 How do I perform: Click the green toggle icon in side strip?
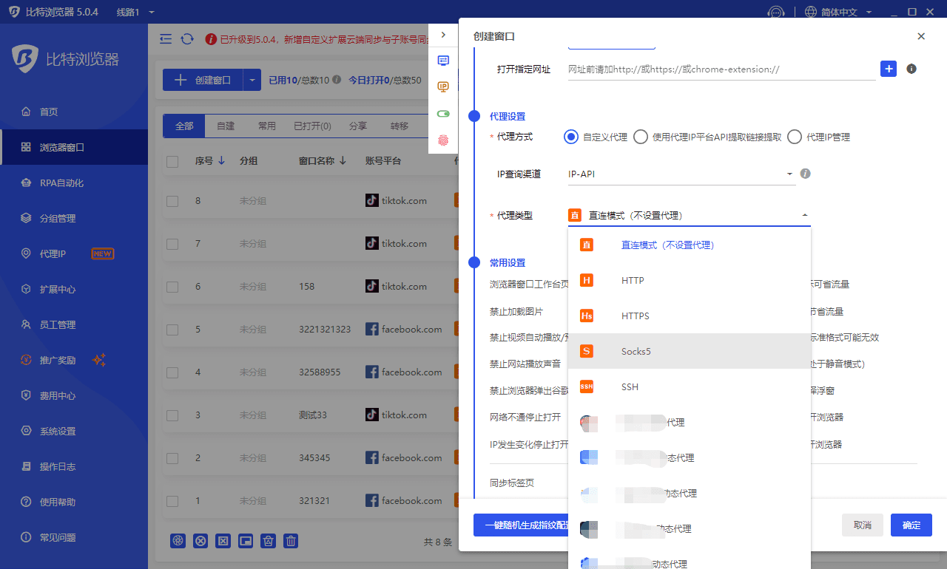443,114
